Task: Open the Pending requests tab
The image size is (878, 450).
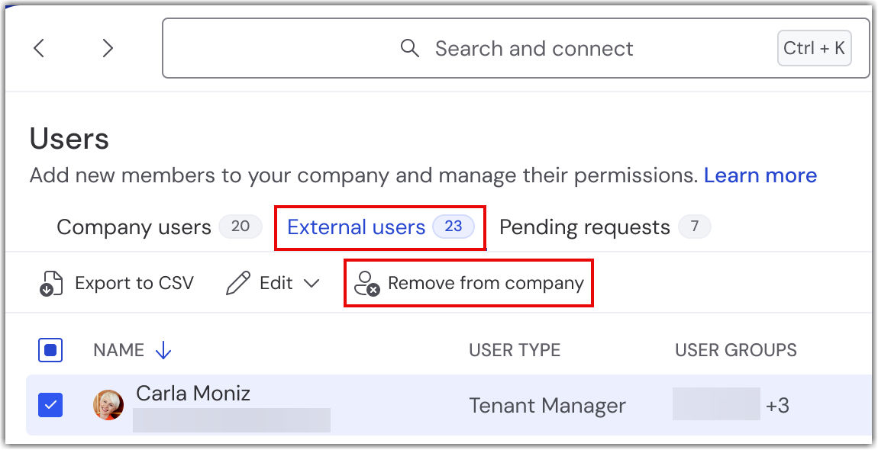Action: [x=584, y=227]
